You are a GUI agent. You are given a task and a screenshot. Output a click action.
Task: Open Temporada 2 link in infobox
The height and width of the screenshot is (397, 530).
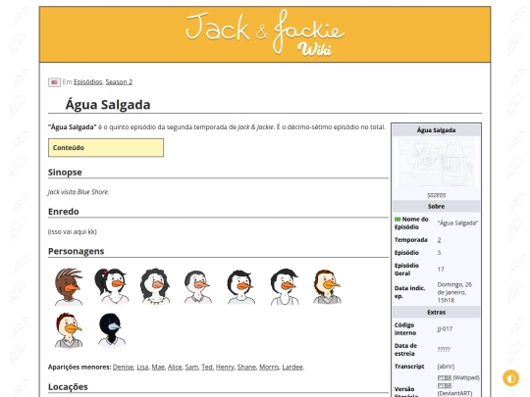[439, 240]
